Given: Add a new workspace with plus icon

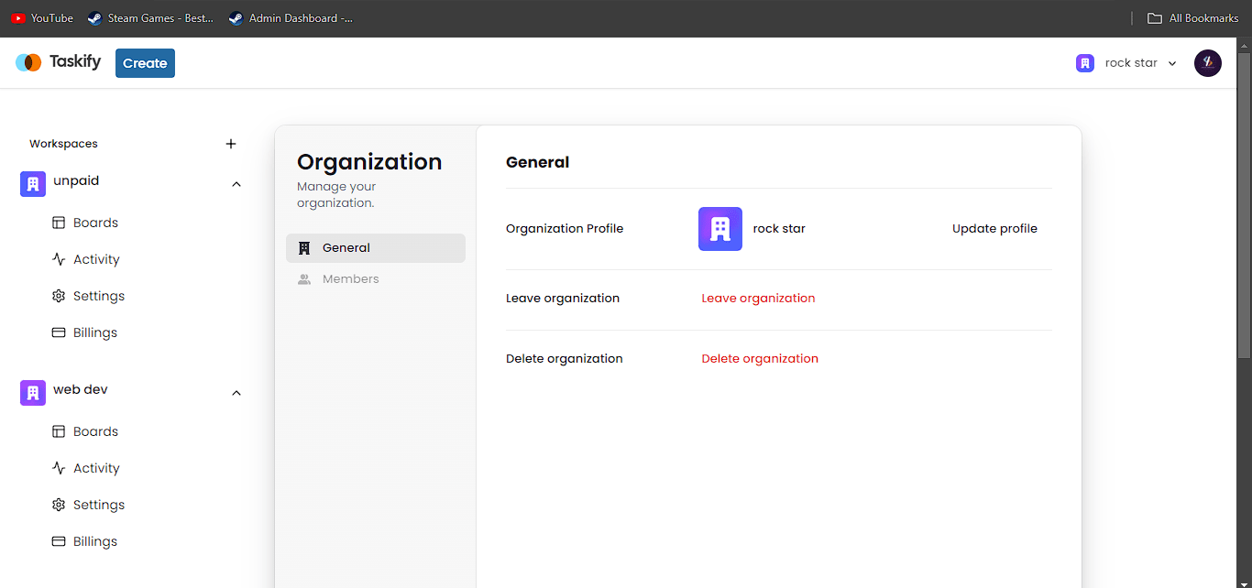Looking at the screenshot, I should pos(231,144).
